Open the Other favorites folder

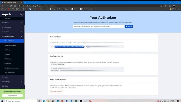(x=175, y=9)
